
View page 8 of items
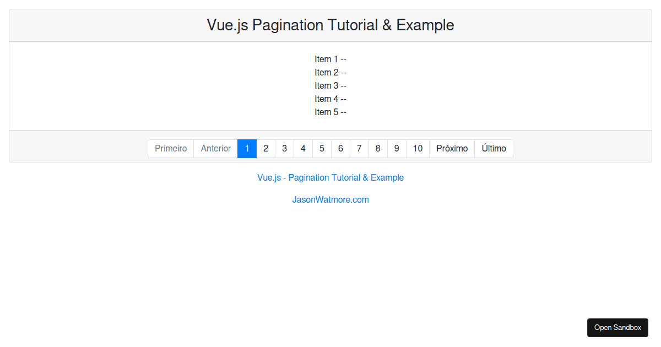coord(378,148)
